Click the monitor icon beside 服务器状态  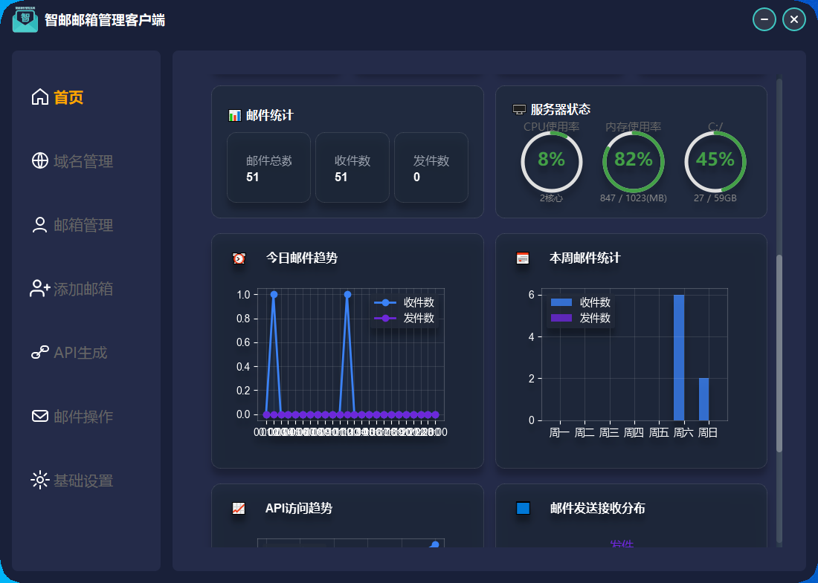click(519, 110)
